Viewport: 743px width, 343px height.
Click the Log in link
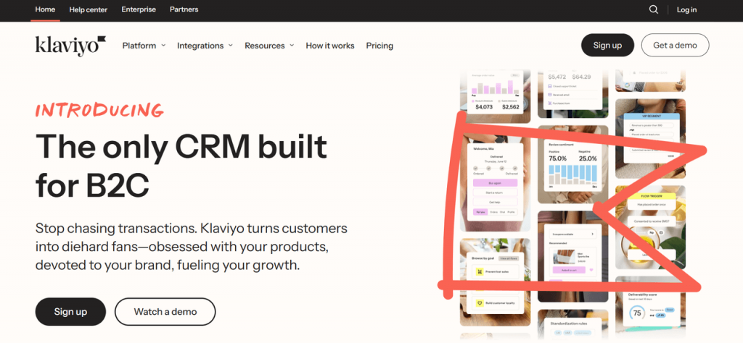[686, 9]
